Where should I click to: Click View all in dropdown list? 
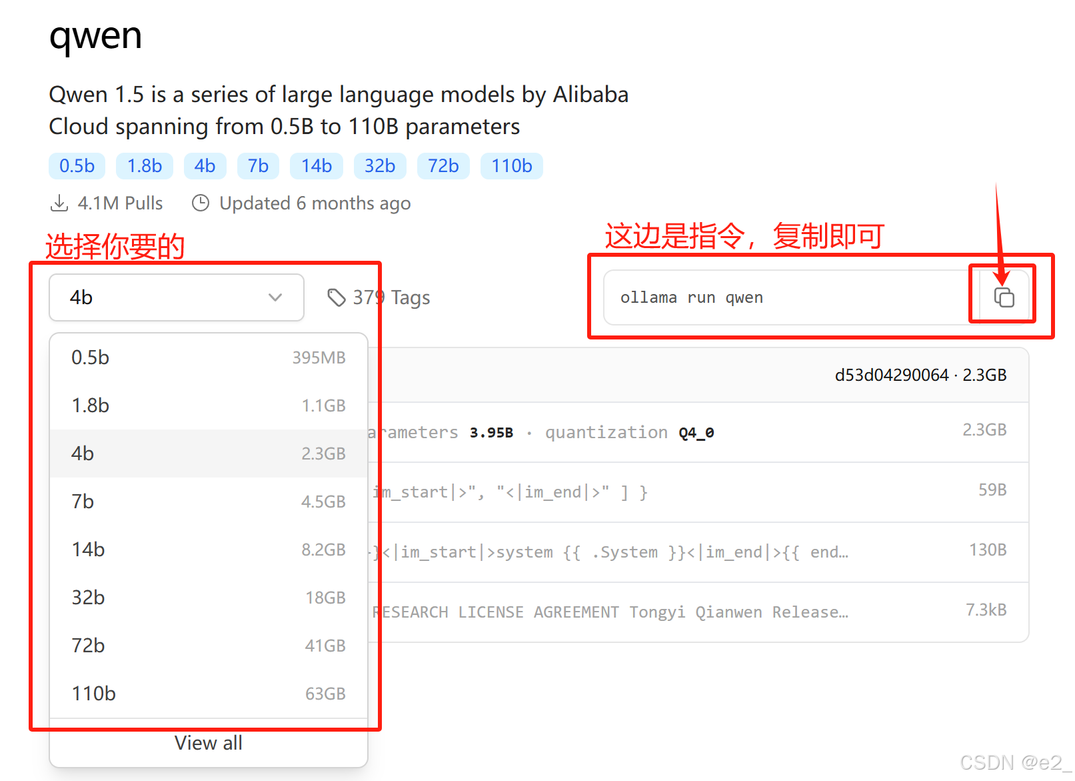coord(209,743)
